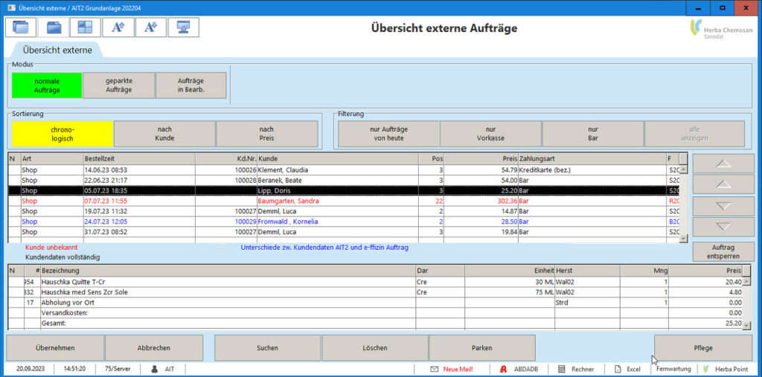
Task: Click Auftrag entsperren button
Action: (x=723, y=251)
